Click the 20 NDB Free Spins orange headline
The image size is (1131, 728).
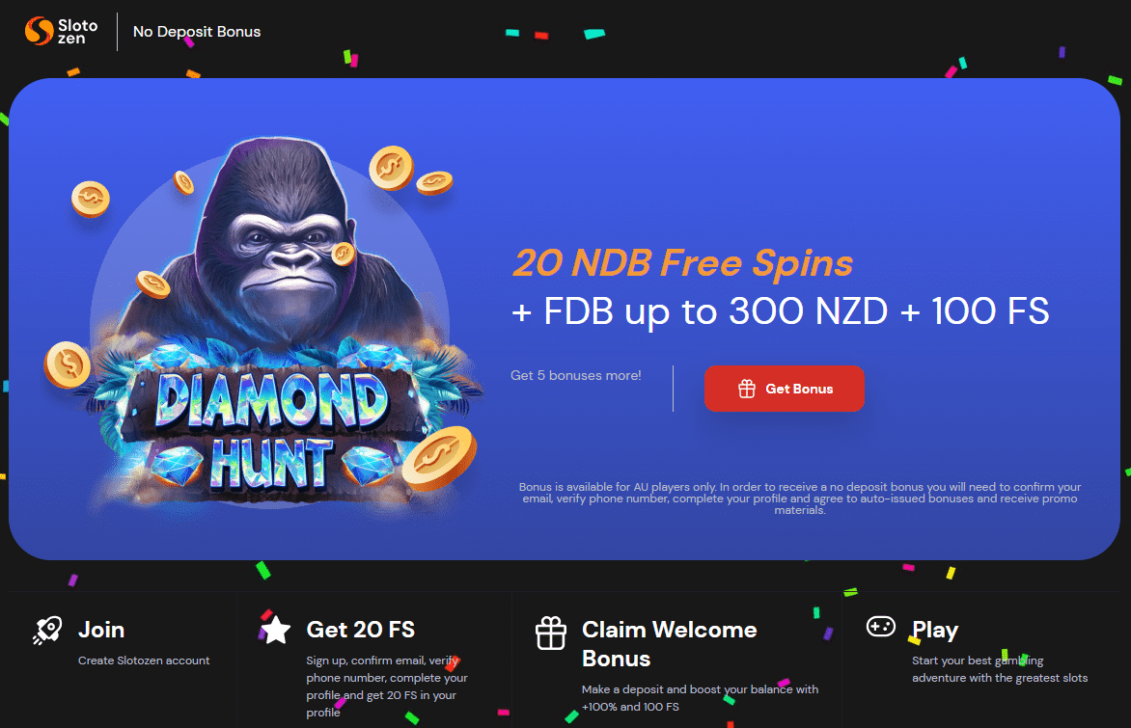pos(682,262)
